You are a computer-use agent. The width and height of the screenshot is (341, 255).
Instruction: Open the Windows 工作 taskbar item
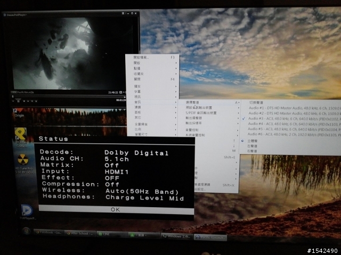(177, 236)
